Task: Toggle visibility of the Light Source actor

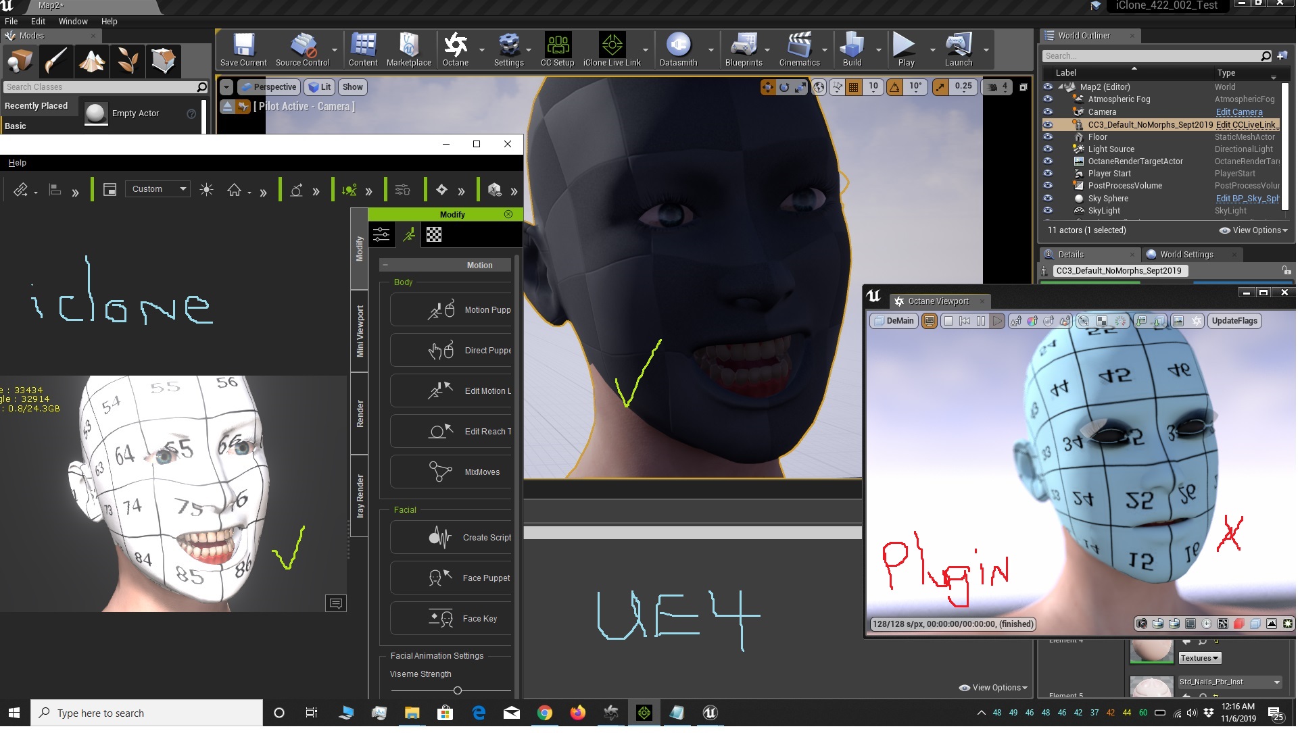Action: point(1048,149)
